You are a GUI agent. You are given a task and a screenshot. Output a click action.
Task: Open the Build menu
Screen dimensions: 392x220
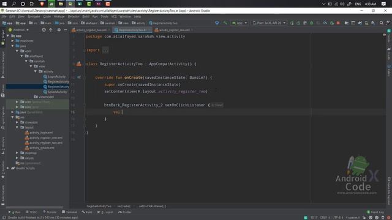pos(86,16)
